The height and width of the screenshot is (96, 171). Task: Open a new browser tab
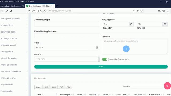click(57, 6)
